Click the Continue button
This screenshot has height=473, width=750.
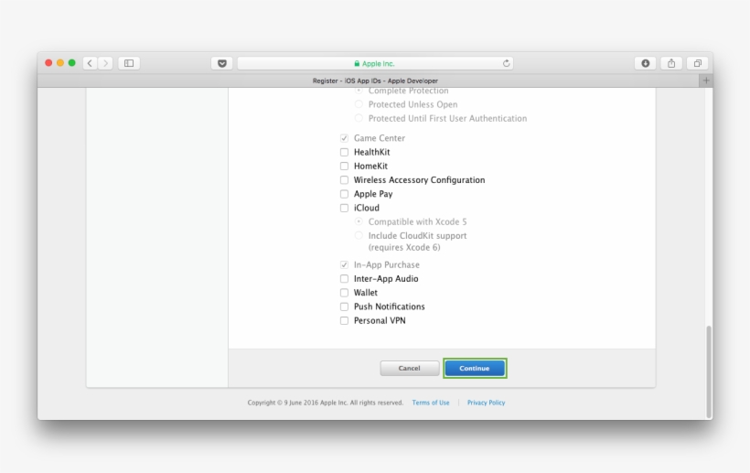(x=475, y=368)
